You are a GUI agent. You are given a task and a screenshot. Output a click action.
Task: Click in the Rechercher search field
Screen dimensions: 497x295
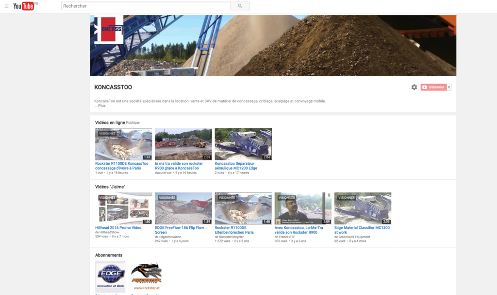[x=146, y=6]
